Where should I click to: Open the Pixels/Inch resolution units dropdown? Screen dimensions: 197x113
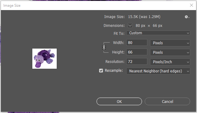pos(170,62)
